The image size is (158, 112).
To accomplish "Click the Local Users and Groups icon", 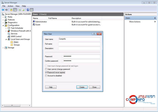I will (x=9, y=39).
